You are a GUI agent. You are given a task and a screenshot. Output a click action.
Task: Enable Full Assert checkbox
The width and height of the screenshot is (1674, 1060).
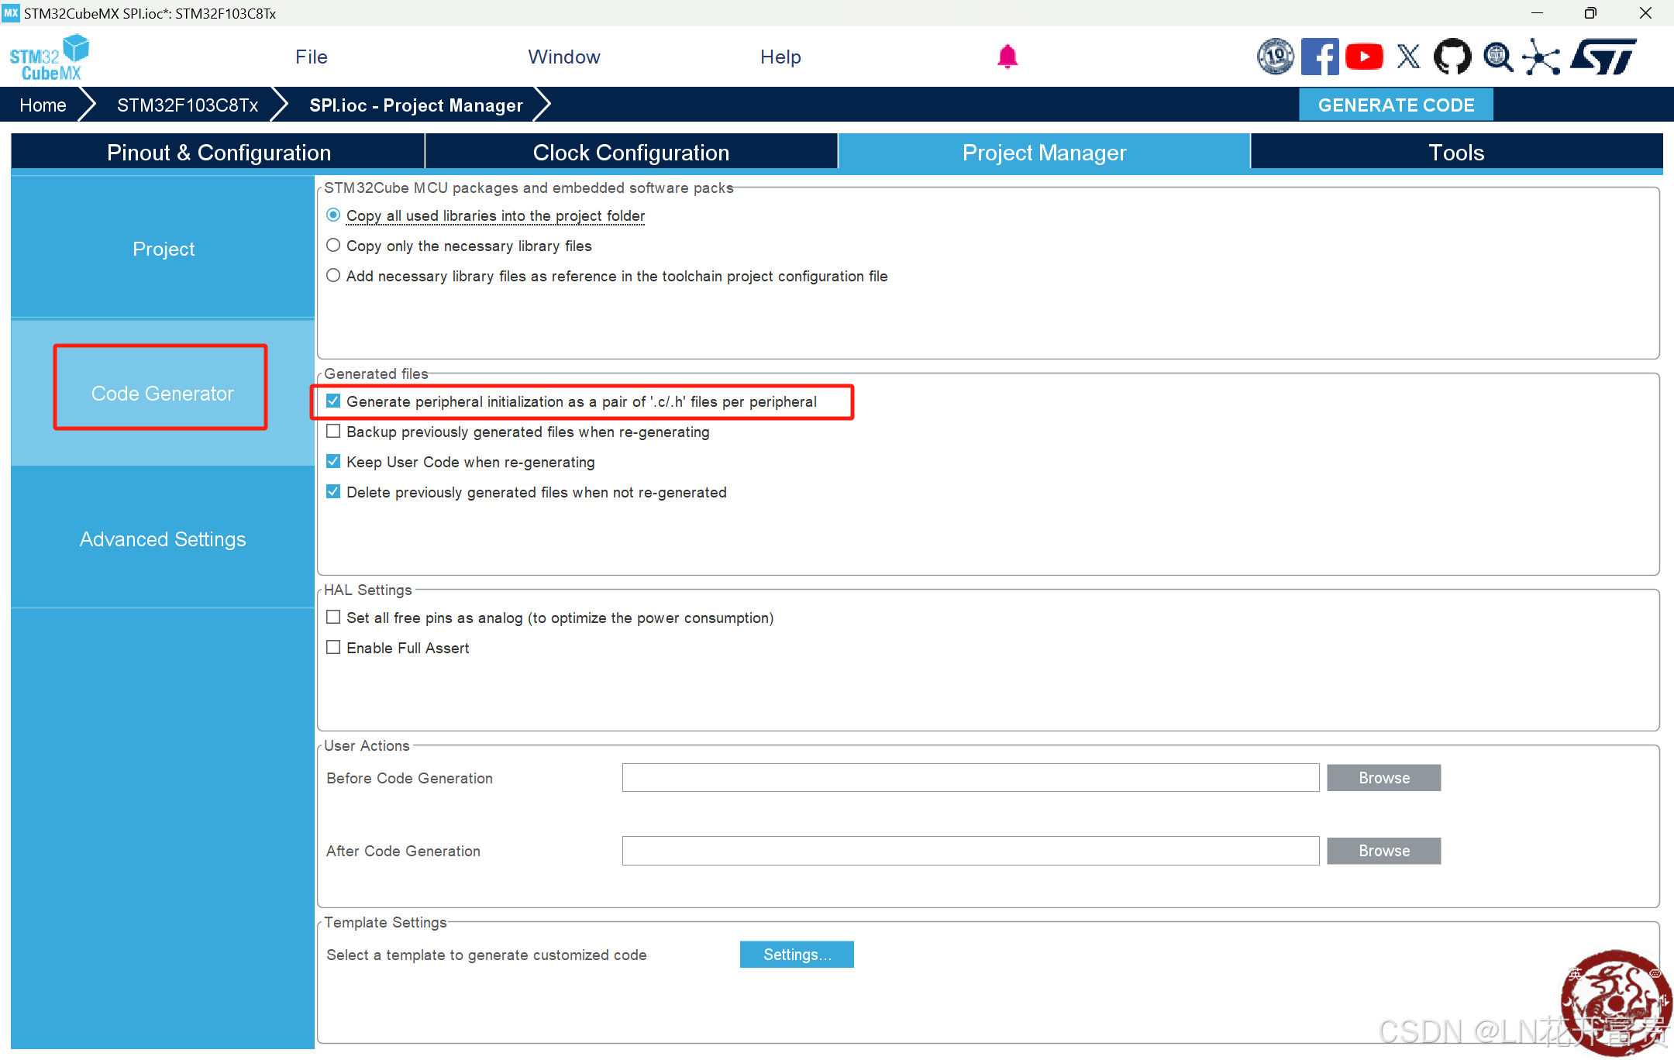(333, 648)
